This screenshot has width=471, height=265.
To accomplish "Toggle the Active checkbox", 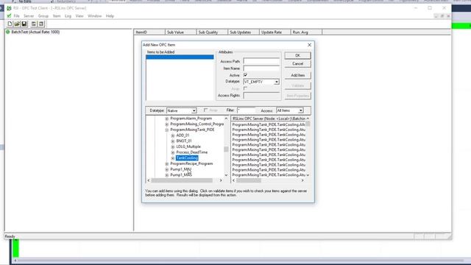I will coord(245,75).
